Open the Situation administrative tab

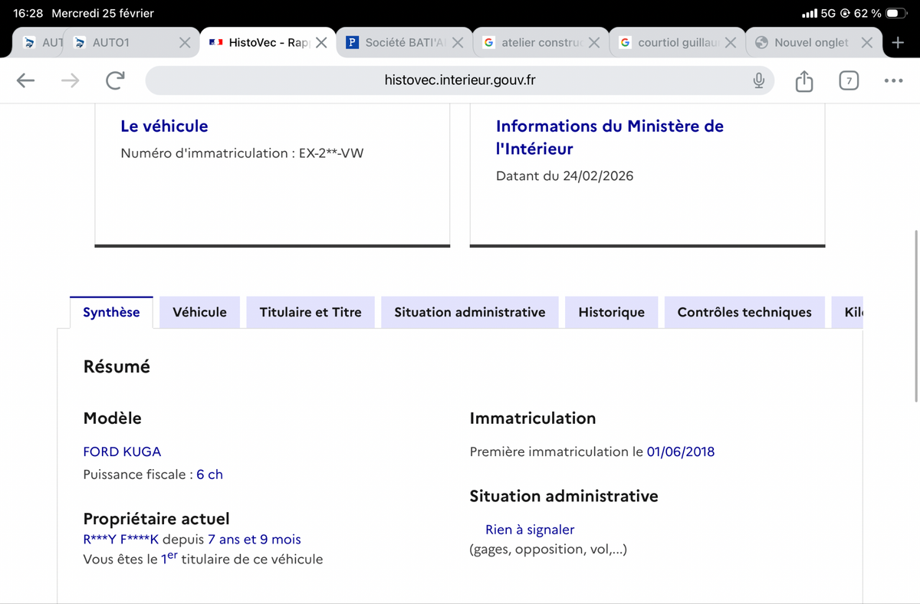[x=469, y=312]
